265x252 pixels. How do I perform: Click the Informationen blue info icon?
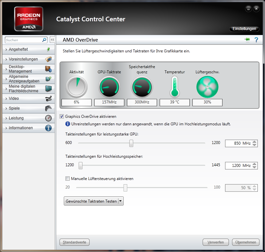pos(48,128)
